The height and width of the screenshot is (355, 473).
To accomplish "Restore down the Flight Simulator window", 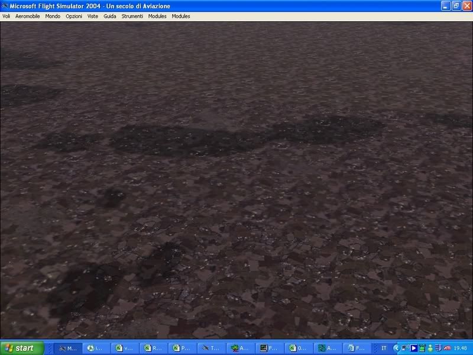I will [456, 6].
